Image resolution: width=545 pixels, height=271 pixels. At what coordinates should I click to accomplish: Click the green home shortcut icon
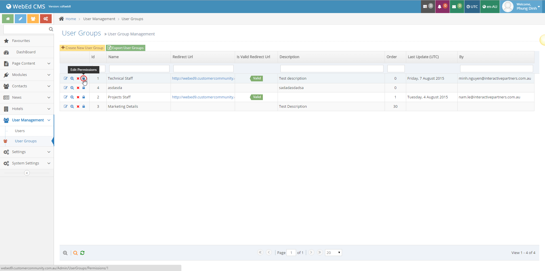[8, 19]
